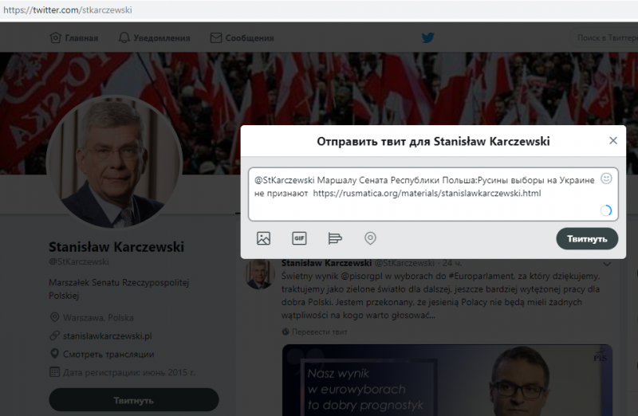
Task: Open the Nasz wynik w eurowyborach image
Action: click(447, 380)
